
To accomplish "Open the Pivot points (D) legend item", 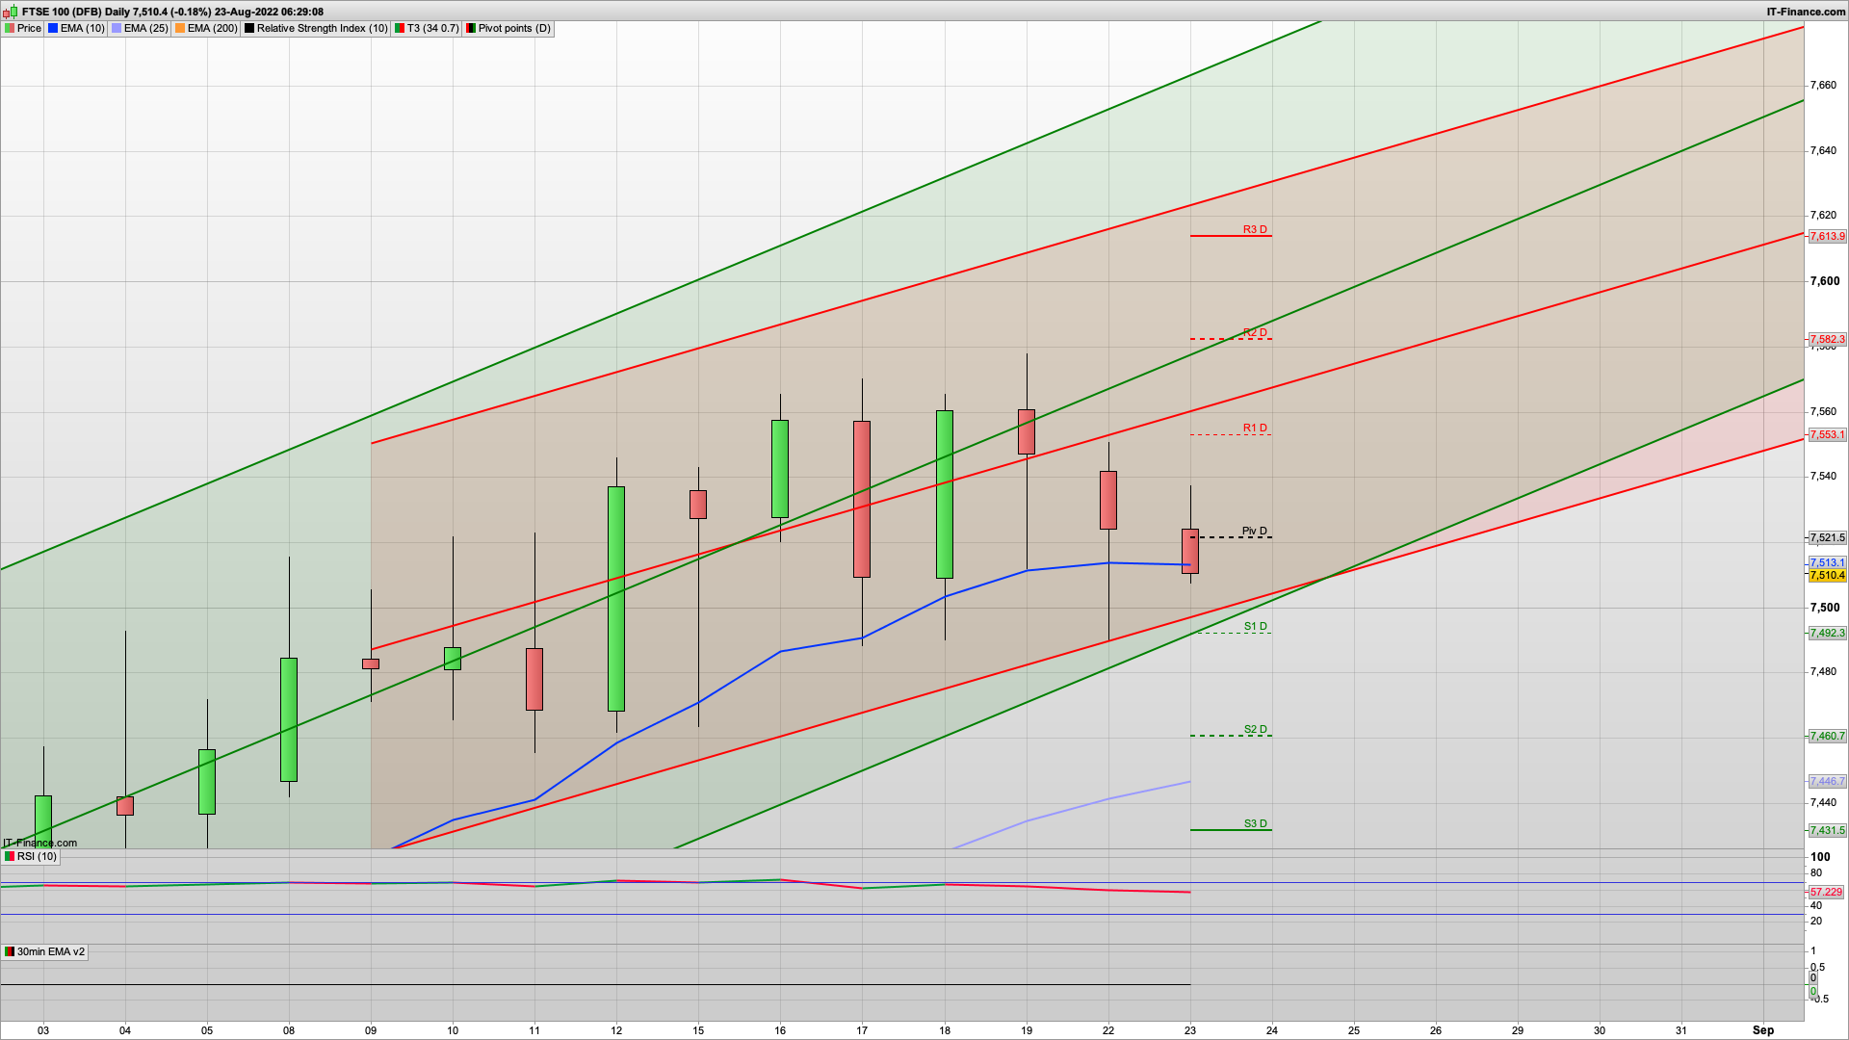I will [x=508, y=28].
